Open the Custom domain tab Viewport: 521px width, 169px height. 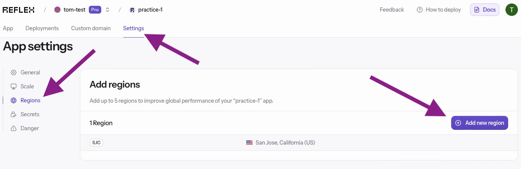click(91, 28)
